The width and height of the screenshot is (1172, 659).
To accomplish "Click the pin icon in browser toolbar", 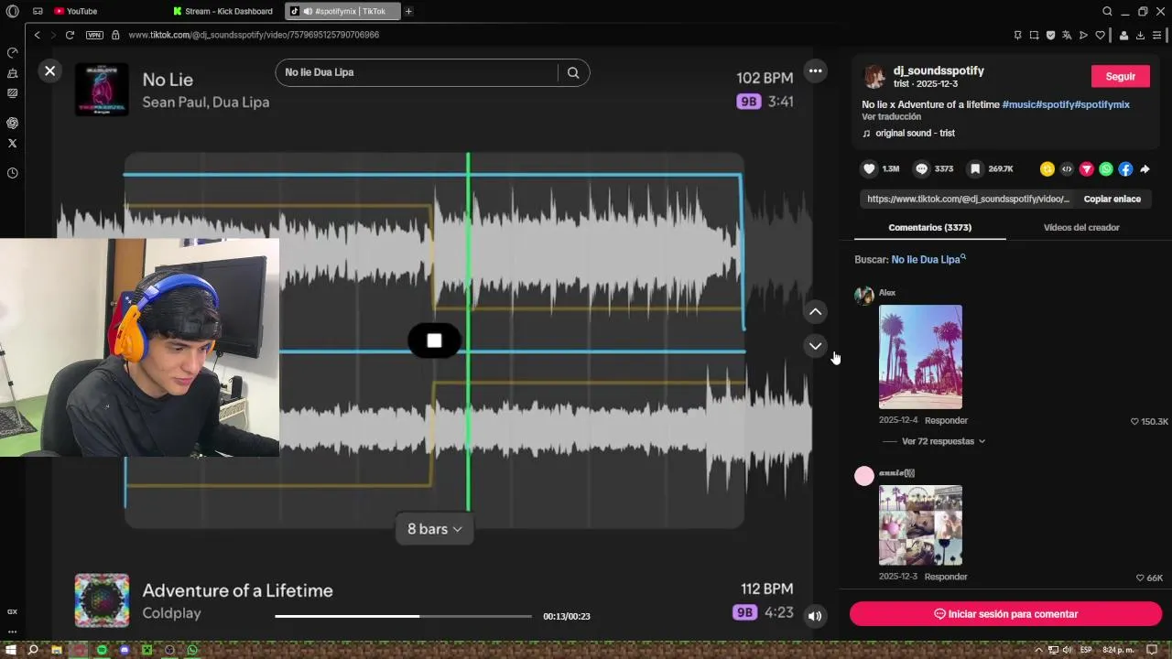I will [1017, 35].
